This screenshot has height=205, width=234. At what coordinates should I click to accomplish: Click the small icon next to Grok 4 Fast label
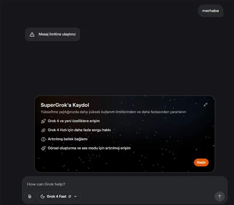70,196
